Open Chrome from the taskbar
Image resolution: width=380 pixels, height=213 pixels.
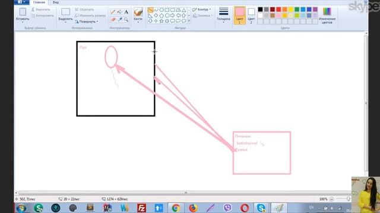click(176, 208)
